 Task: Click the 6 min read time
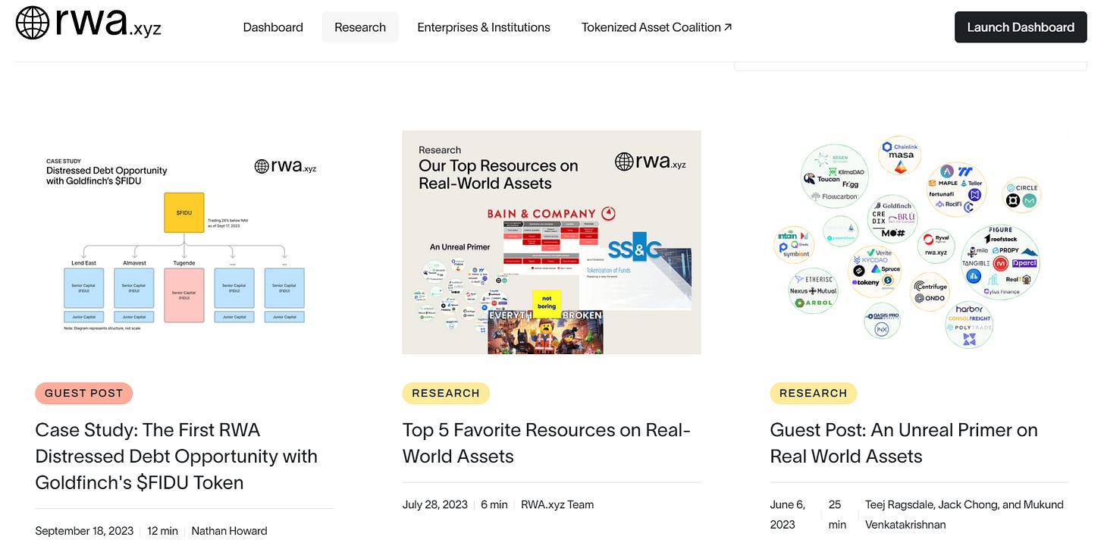pos(494,504)
